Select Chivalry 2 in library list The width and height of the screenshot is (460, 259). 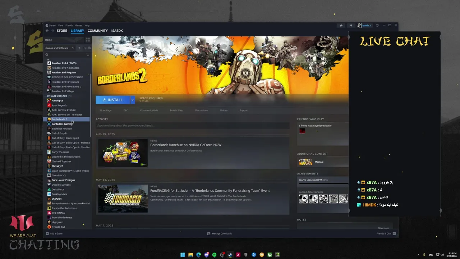pos(57,166)
